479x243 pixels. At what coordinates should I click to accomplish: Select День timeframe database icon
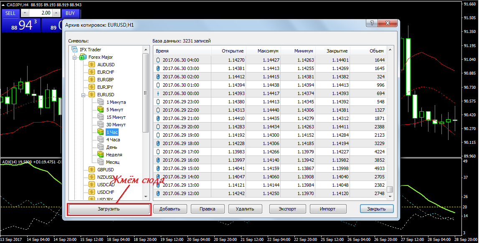[101, 147]
